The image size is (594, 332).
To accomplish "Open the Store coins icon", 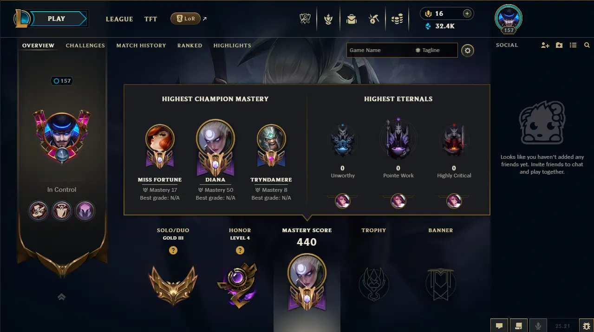I will 397,19.
